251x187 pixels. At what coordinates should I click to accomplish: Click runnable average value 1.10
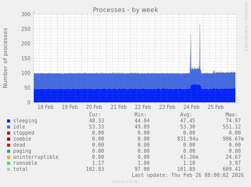[x=189, y=163]
